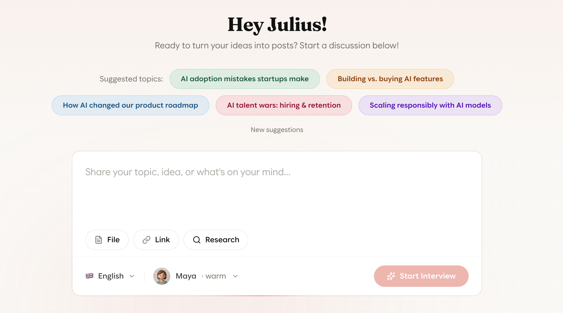Click the UK flag language icon
The width and height of the screenshot is (563, 313).
click(x=90, y=276)
